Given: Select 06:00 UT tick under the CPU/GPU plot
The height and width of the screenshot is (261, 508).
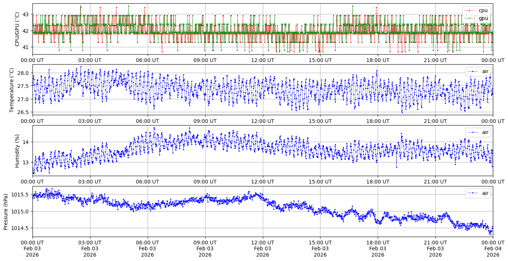Looking at the screenshot, I should click(147, 60).
